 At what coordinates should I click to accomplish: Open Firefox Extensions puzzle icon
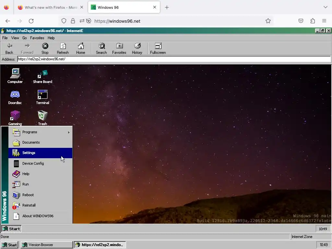[313, 21]
